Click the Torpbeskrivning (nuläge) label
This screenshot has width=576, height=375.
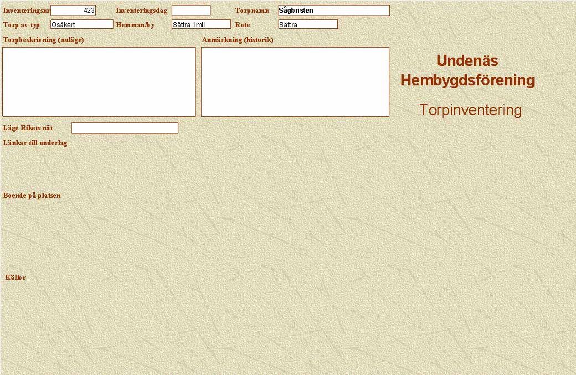point(43,40)
